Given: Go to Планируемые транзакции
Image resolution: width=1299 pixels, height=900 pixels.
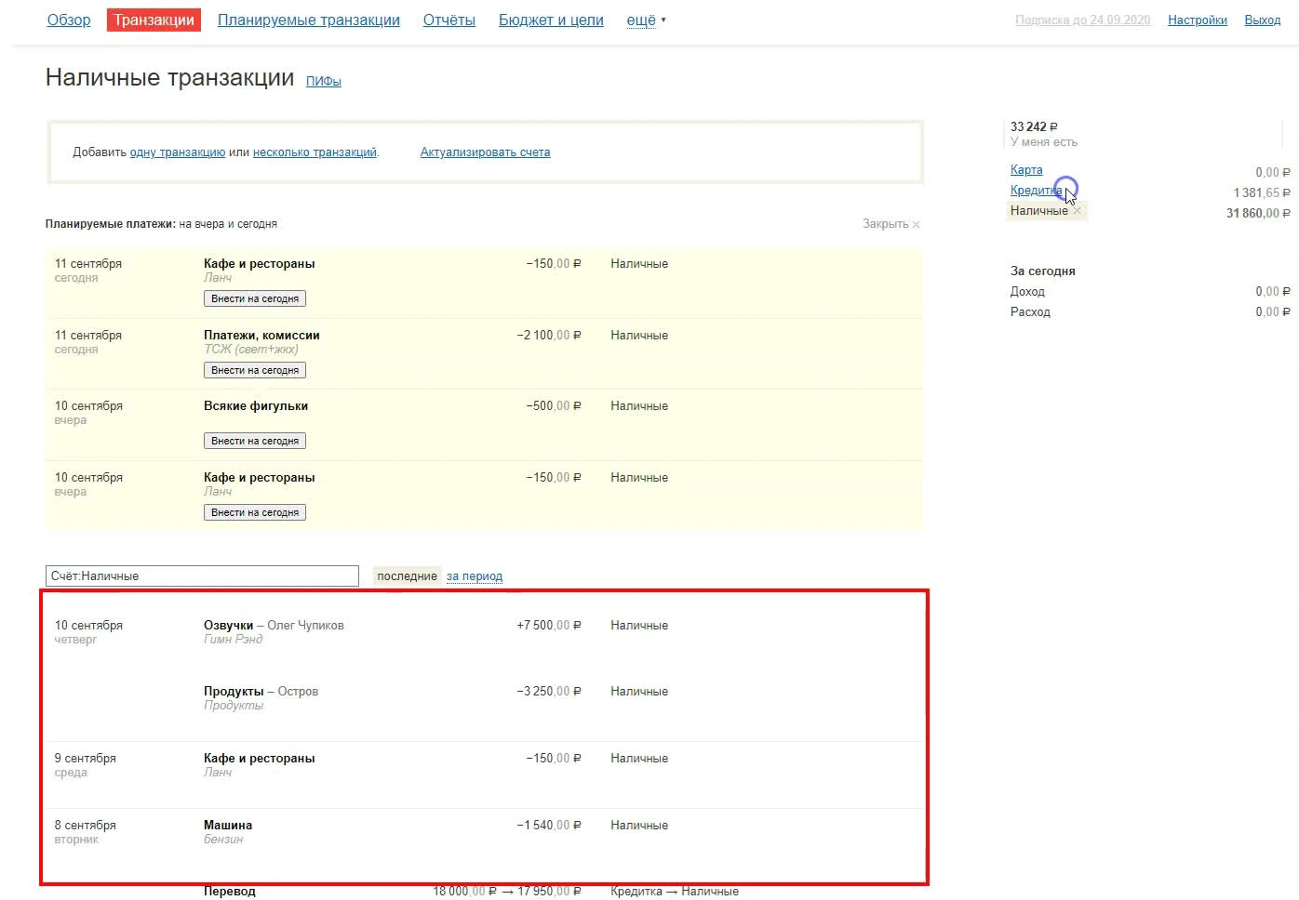Looking at the screenshot, I should (x=309, y=20).
